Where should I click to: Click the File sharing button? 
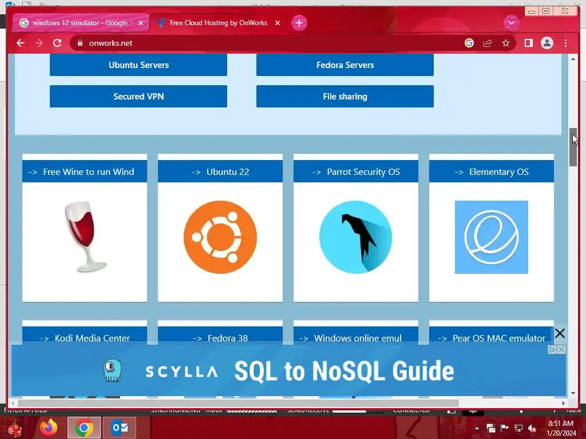tap(345, 96)
